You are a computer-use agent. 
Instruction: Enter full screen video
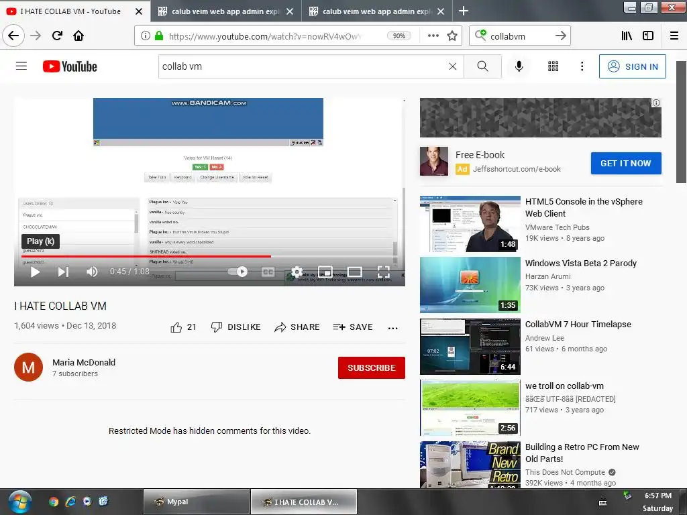click(383, 272)
